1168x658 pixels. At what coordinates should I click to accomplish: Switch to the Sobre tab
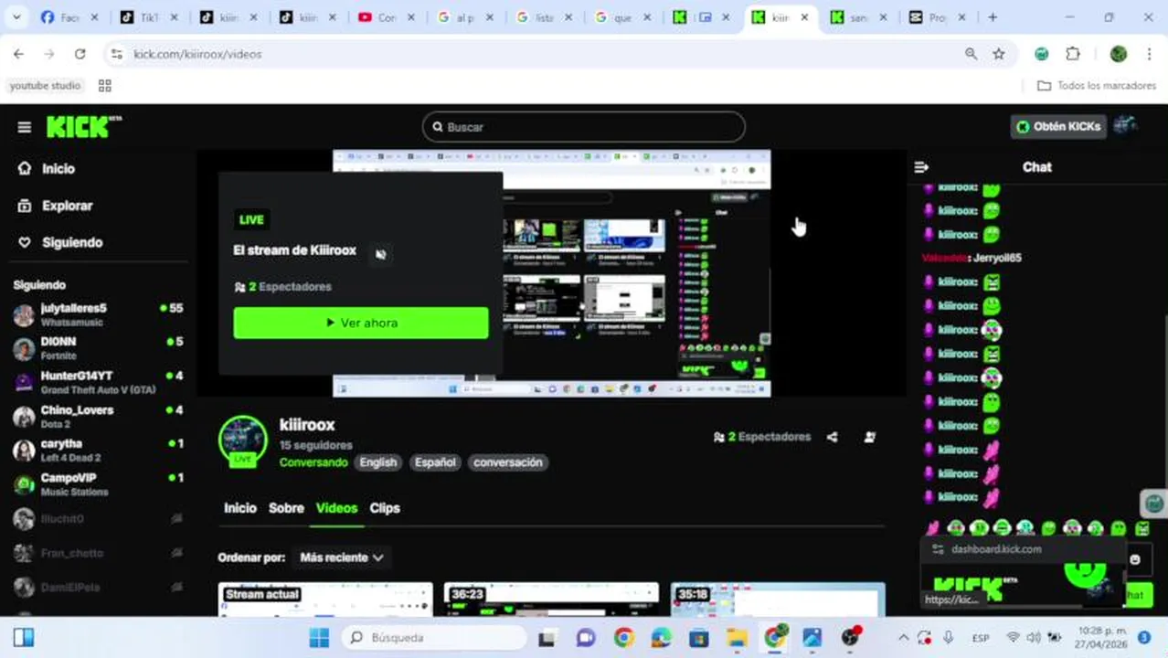286,508
